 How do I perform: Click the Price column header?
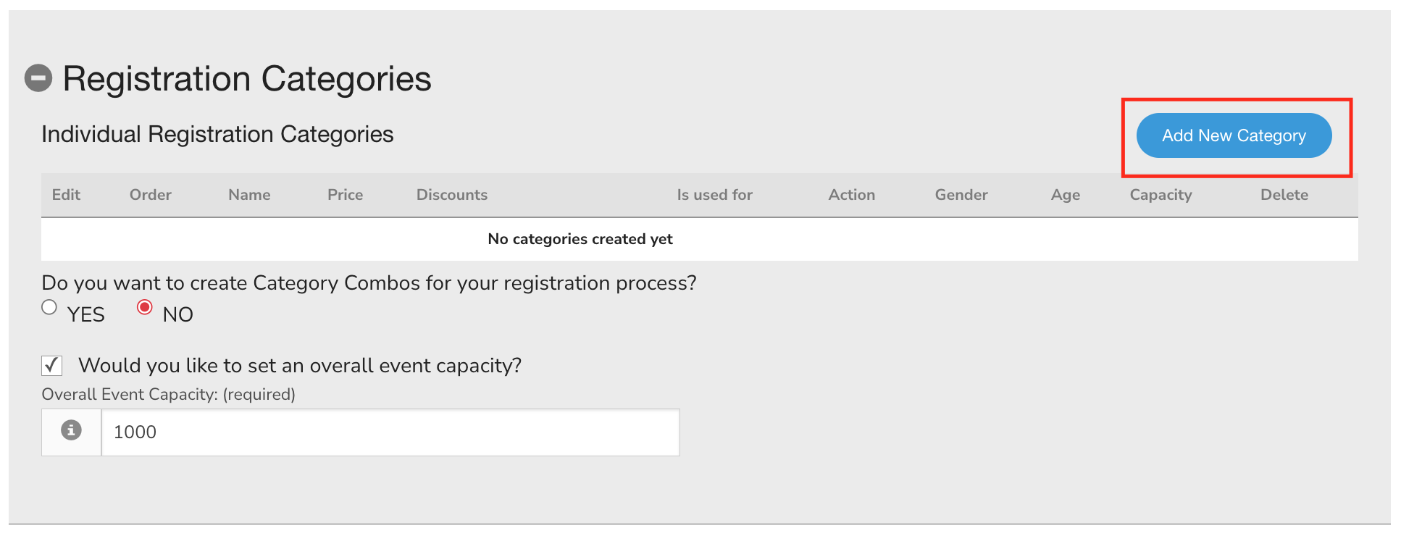tap(345, 195)
